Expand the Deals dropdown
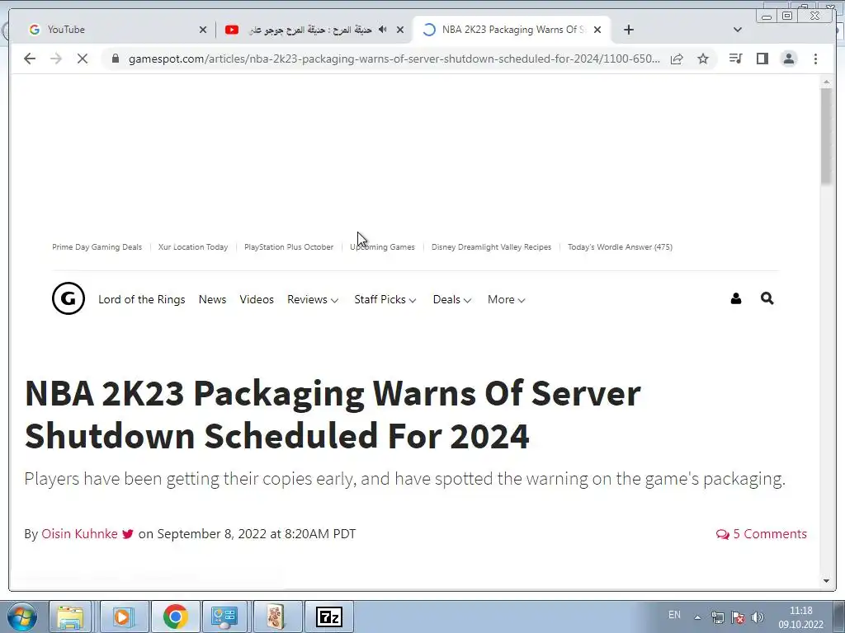This screenshot has width=845, height=633. pos(451,299)
